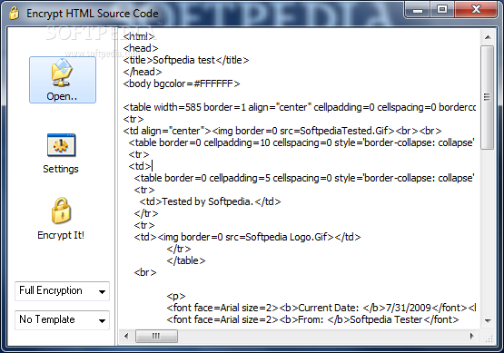Maximize the Encrypt HTML Source Code window
504x353 pixels.
tap(442, 10)
